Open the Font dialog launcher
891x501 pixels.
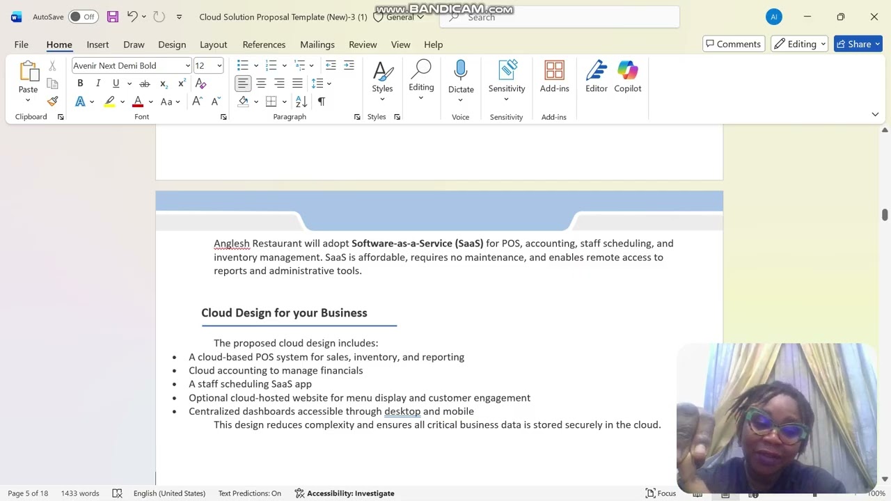point(223,117)
